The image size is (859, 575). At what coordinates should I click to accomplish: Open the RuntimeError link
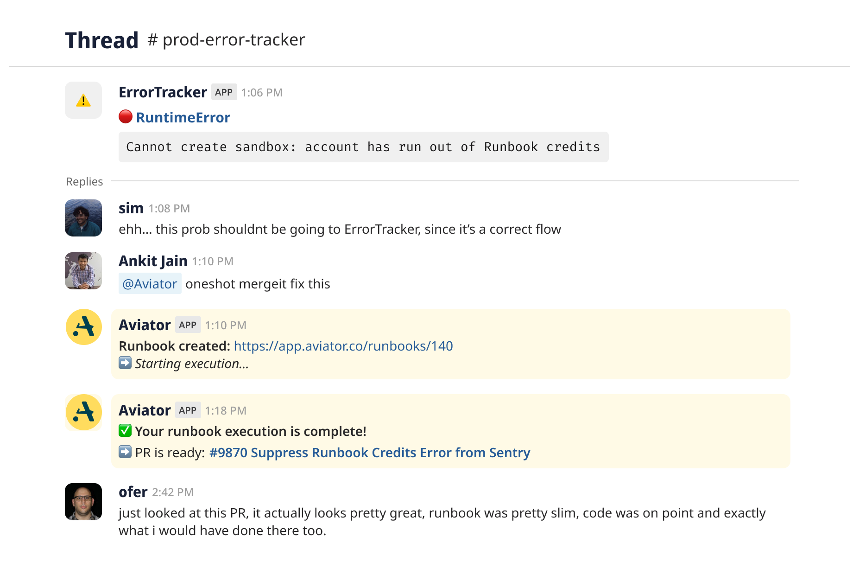[183, 117]
